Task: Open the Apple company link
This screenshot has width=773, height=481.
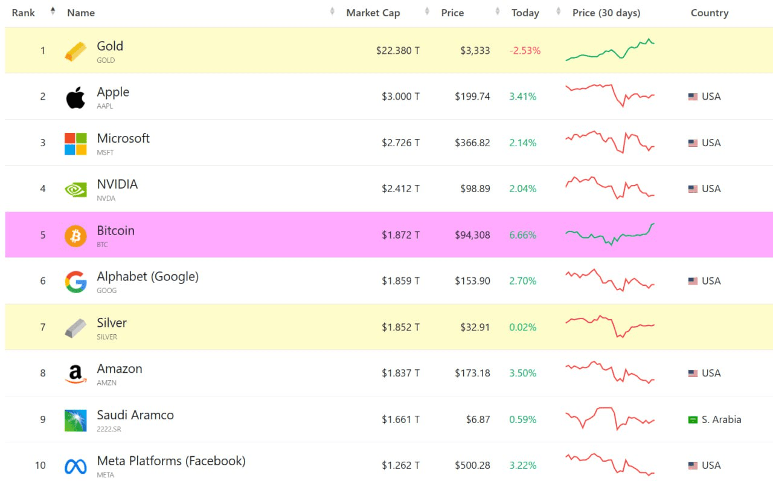Action: (x=113, y=92)
